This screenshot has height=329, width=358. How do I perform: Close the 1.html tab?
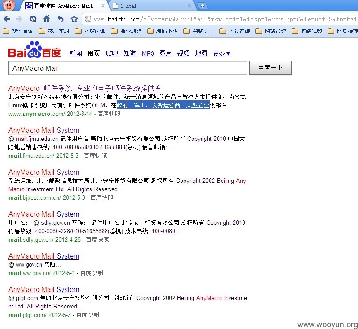pos(189,6)
